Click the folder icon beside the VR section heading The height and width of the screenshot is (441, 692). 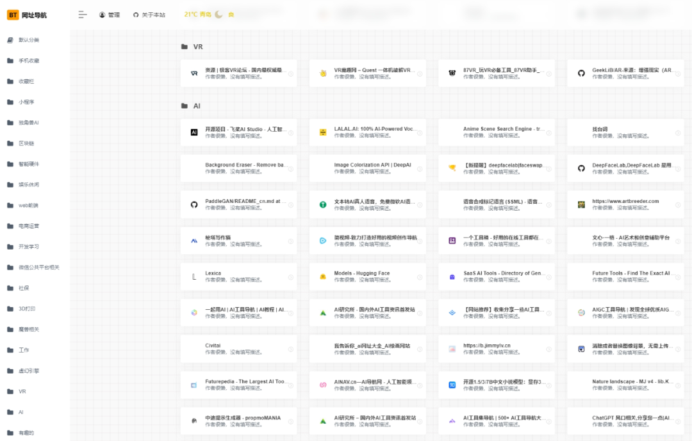(185, 47)
